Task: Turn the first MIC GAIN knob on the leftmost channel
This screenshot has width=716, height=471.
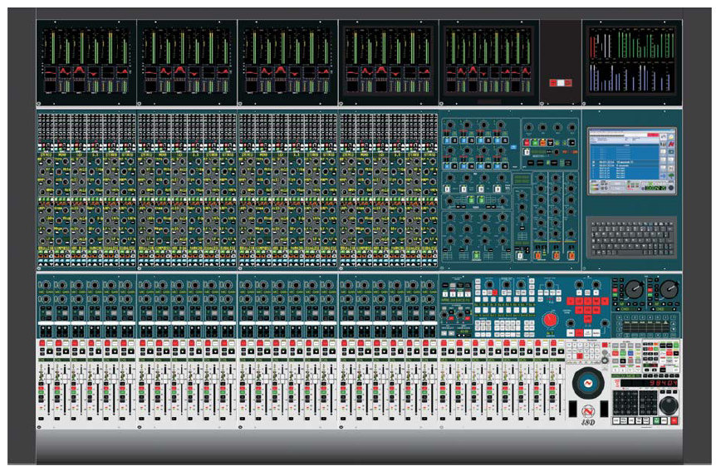Action: point(47,285)
